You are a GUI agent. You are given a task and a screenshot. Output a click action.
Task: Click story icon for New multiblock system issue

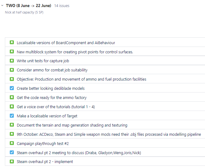[x=12, y=52]
